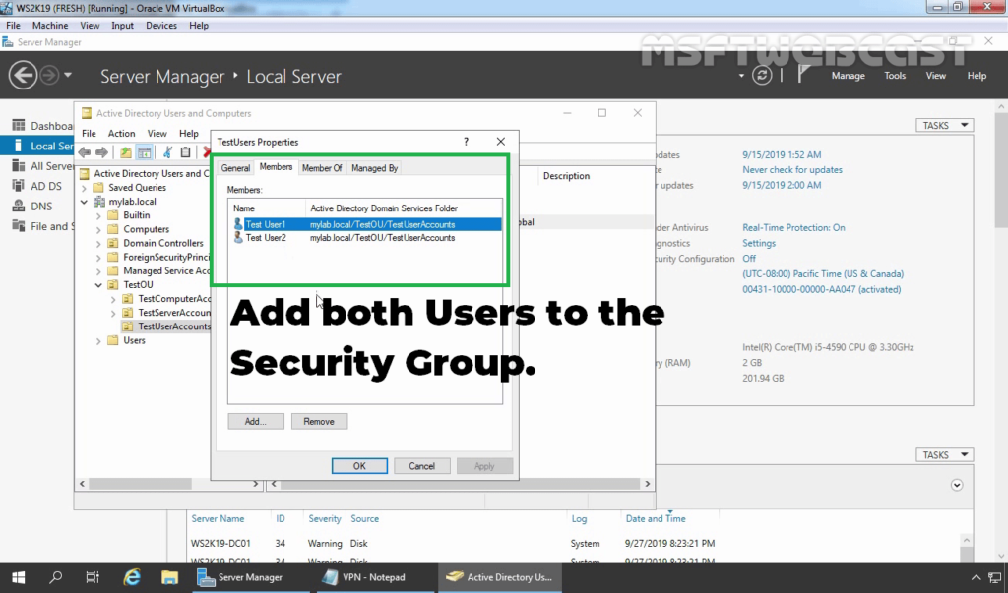Click the round collapse chevron in events panel
Image resolution: width=1008 pixels, height=593 pixels.
tap(957, 485)
